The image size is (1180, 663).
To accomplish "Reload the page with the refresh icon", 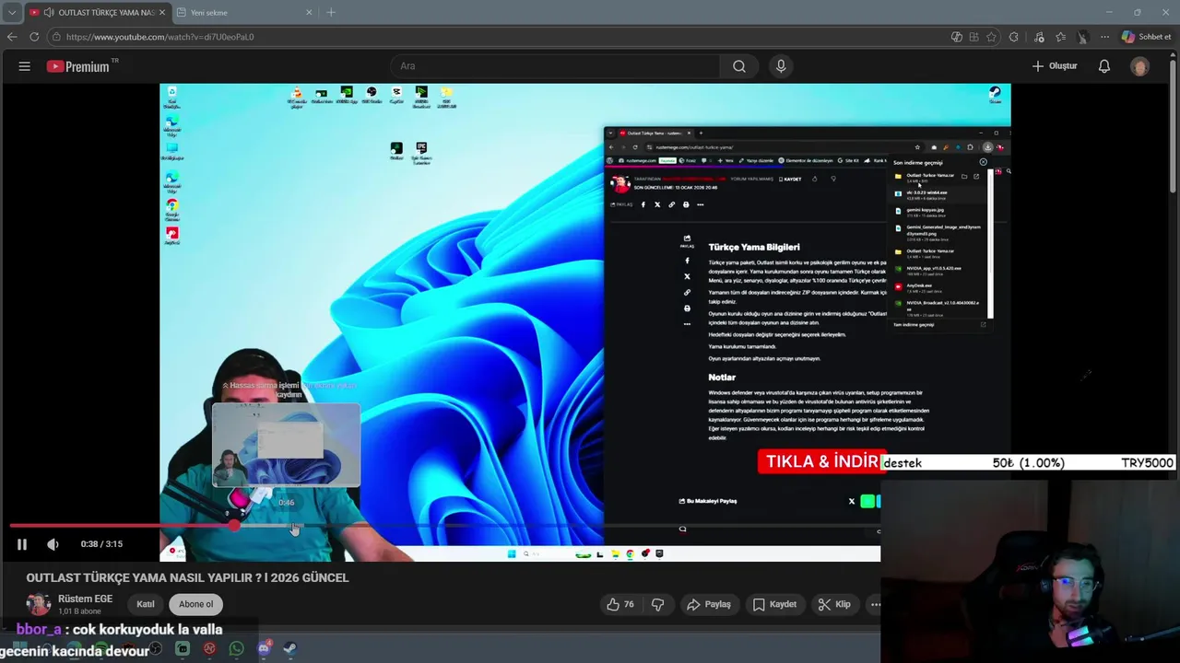I will click(x=34, y=37).
